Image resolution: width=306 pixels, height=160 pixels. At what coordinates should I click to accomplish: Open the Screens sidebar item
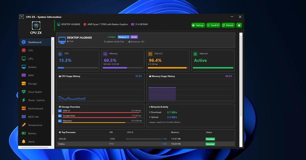point(35,67)
